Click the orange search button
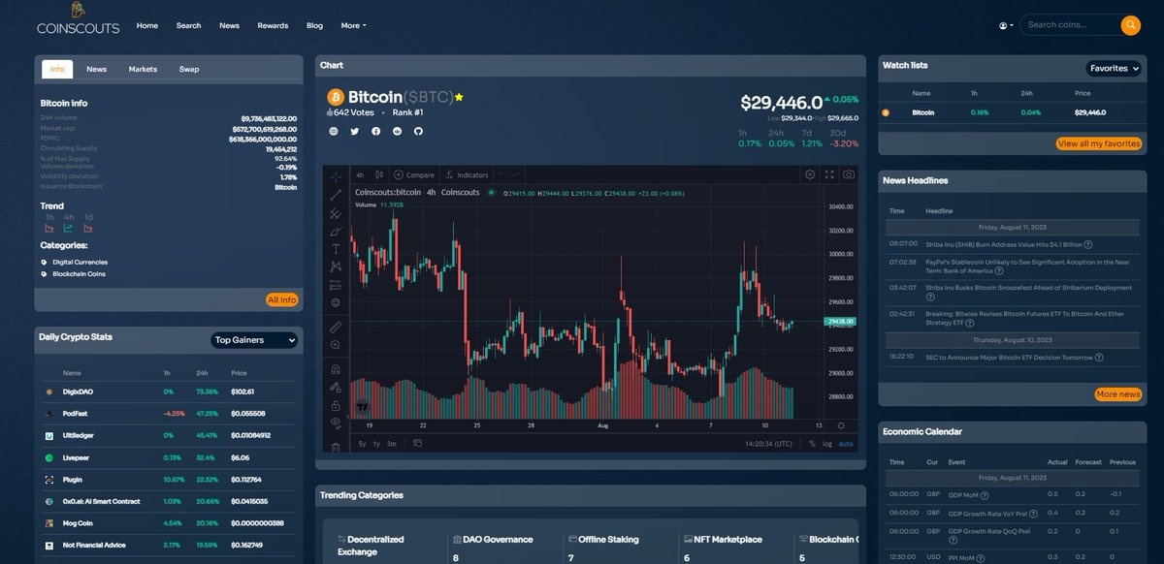Screen dimensions: 1164x564 tap(1130, 25)
